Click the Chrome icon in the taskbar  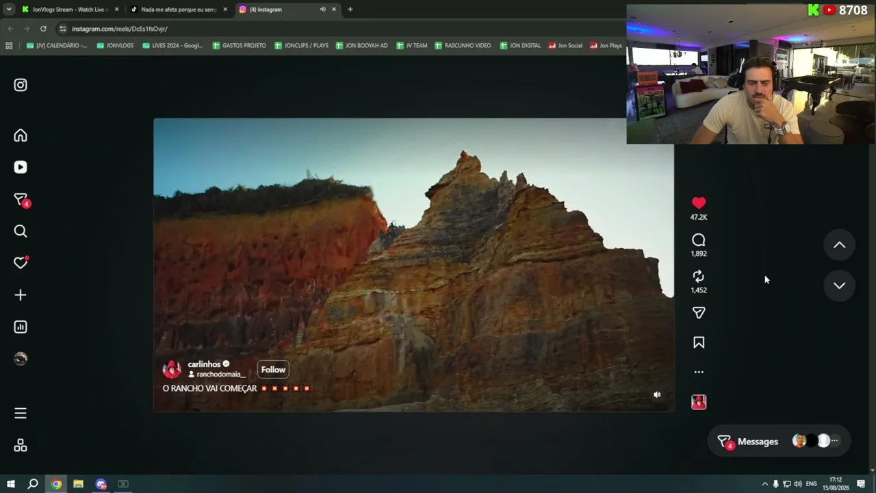(x=56, y=484)
